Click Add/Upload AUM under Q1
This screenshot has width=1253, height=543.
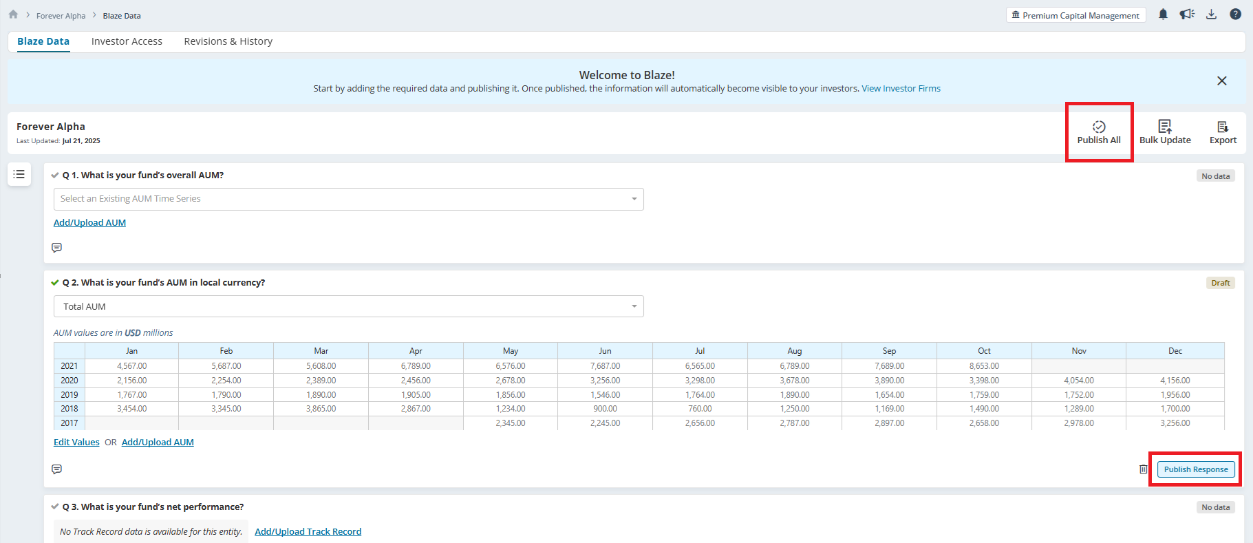click(89, 223)
